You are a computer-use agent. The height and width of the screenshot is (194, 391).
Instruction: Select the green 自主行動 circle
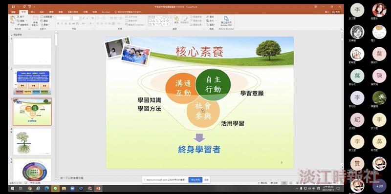click(x=213, y=84)
